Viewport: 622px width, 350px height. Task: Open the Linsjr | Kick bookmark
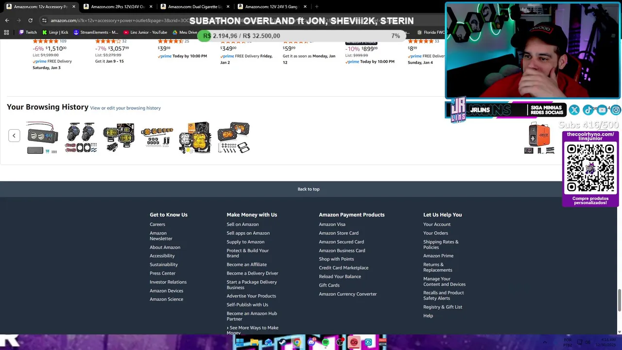55,33
